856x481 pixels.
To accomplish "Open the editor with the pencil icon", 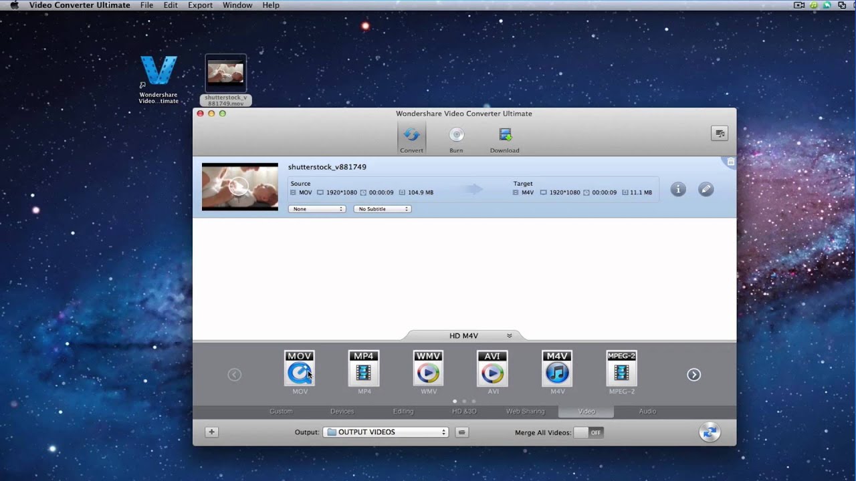I will click(706, 190).
